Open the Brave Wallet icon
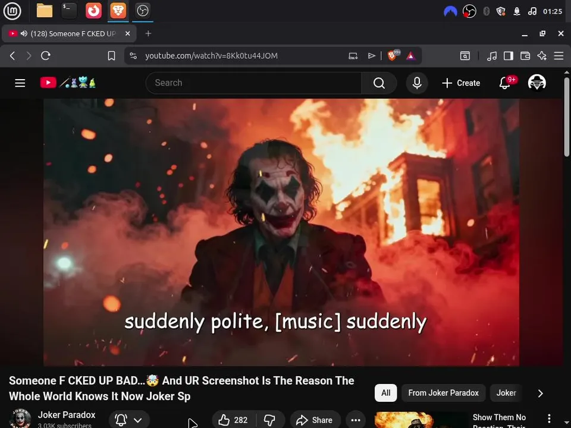571x428 pixels. [x=525, y=56]
